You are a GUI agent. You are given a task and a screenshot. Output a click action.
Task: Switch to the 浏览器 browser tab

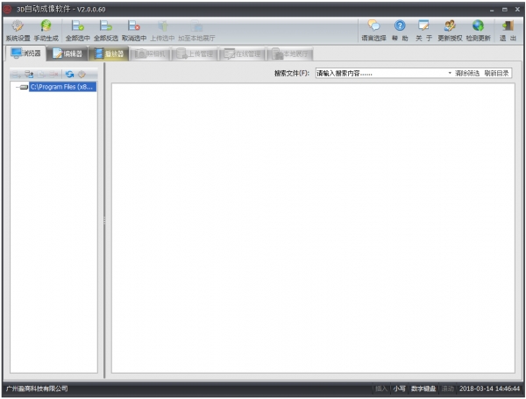(25, 53)
